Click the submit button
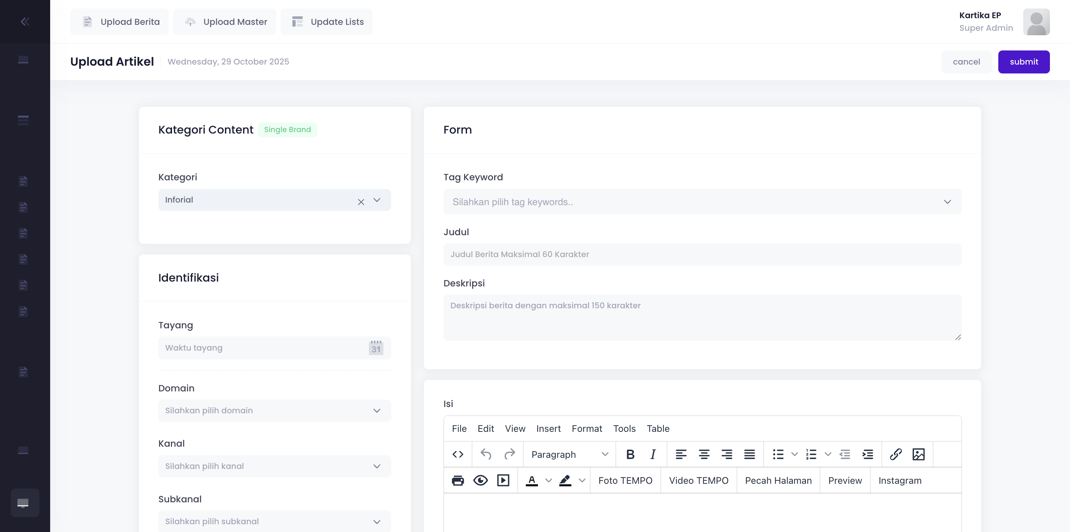This screenshot has width=1070, height=532. (1024, 62)
